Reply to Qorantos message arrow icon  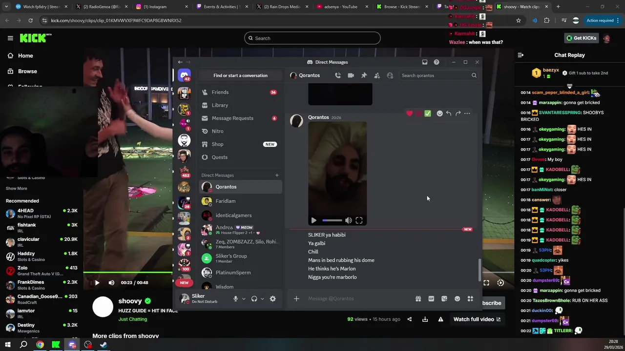tap(449, 114)
